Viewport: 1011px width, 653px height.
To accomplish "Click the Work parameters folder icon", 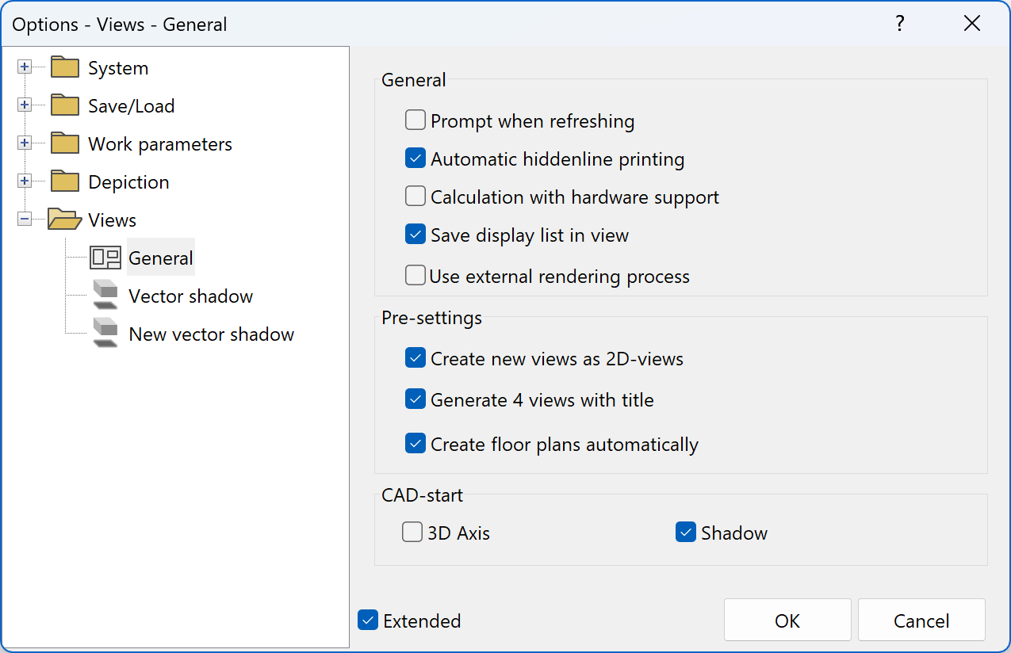I will [x=65, y=144].
